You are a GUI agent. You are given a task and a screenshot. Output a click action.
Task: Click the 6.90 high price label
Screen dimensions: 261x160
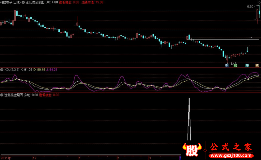[x=250, y=7]
